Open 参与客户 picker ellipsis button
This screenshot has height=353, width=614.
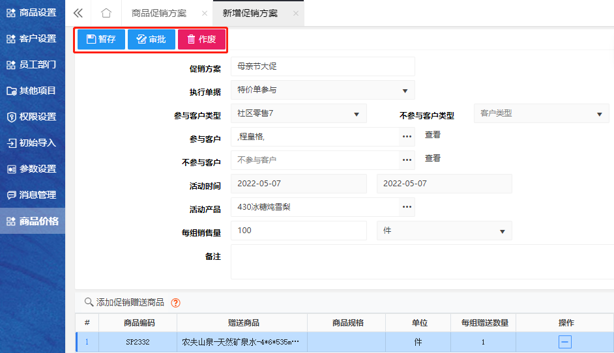[407, 137]
